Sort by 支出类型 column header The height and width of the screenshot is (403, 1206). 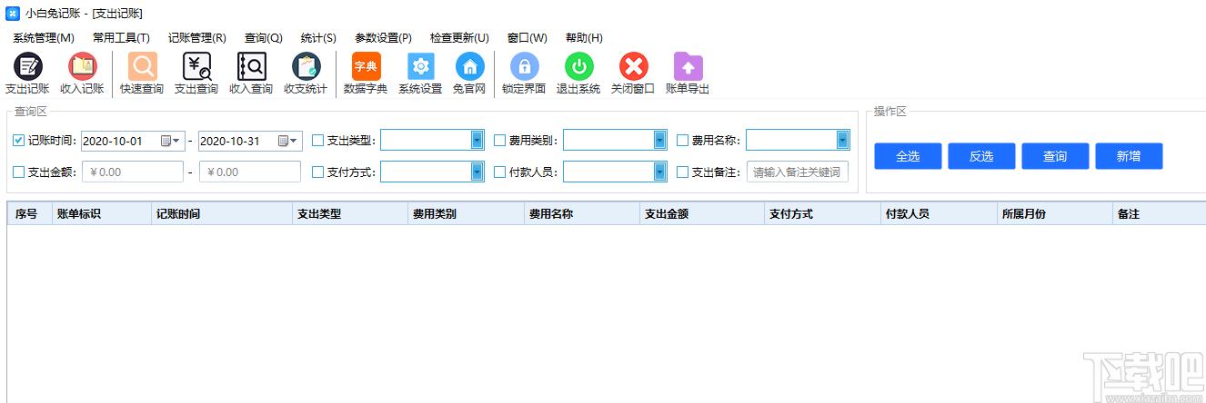click(350, 214)
